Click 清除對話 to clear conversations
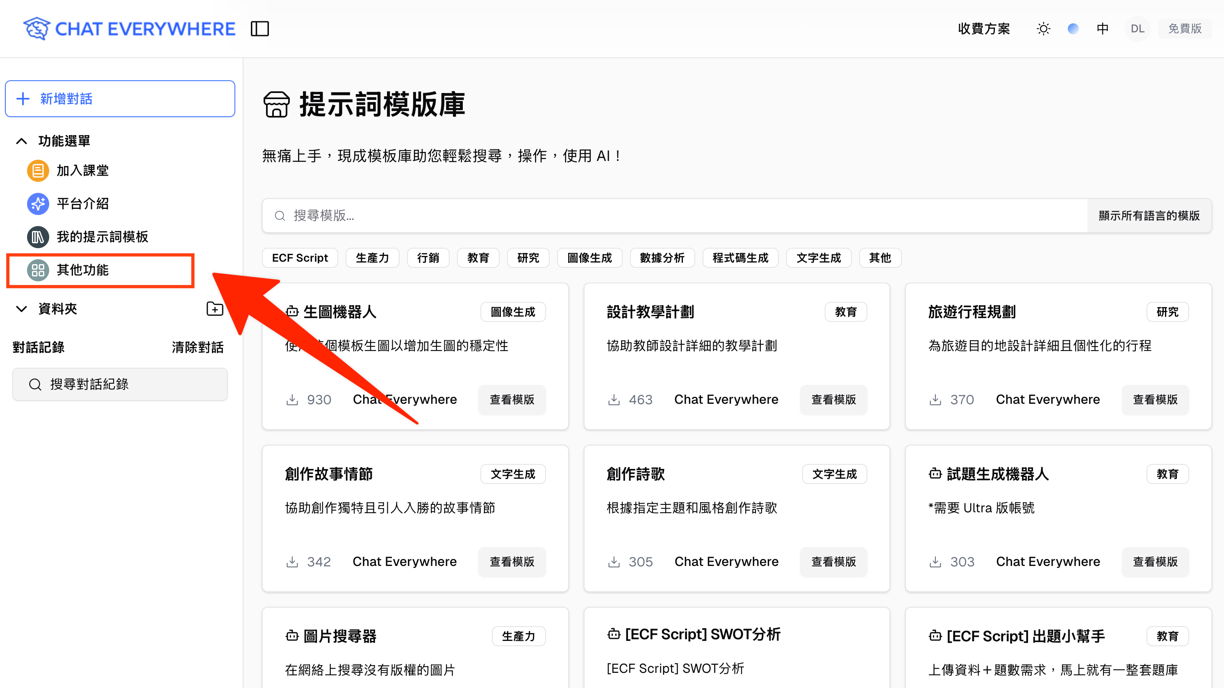Viewport: 1224px width, 688px height. click(x=198, y=347)
